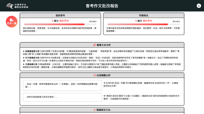The height and width of the screenshot is (114, 204).
Task: Click the 滿分6級分 label in 遣詞造句 card
Action: 93,21
